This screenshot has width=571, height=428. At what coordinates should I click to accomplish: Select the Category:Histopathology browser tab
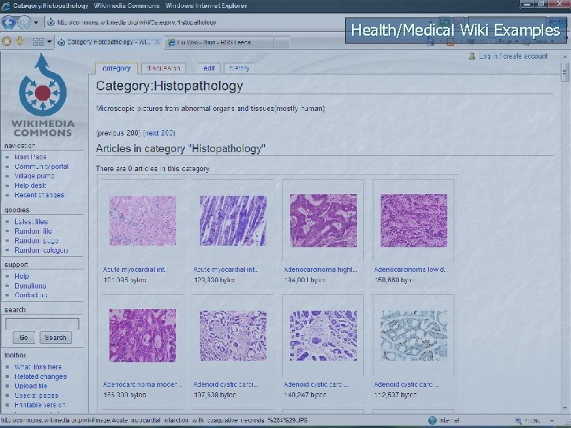108,42
